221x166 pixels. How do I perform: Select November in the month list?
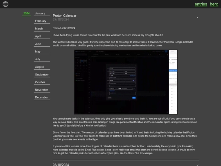pos(42,90)
